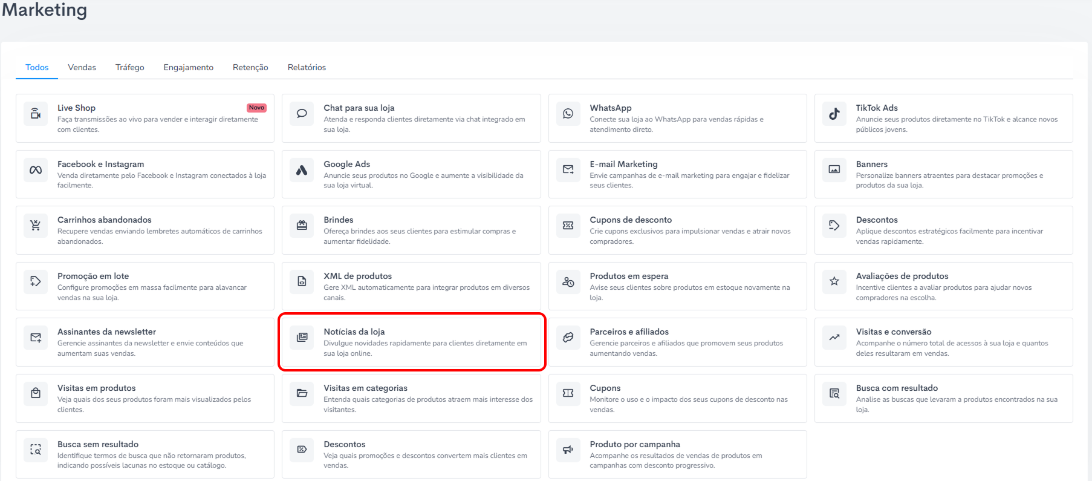Select the WhatsApp icon

click(568, 113)
